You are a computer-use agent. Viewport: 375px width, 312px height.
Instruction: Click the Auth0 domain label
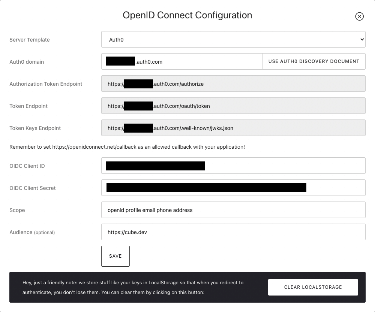click(27, 62)
